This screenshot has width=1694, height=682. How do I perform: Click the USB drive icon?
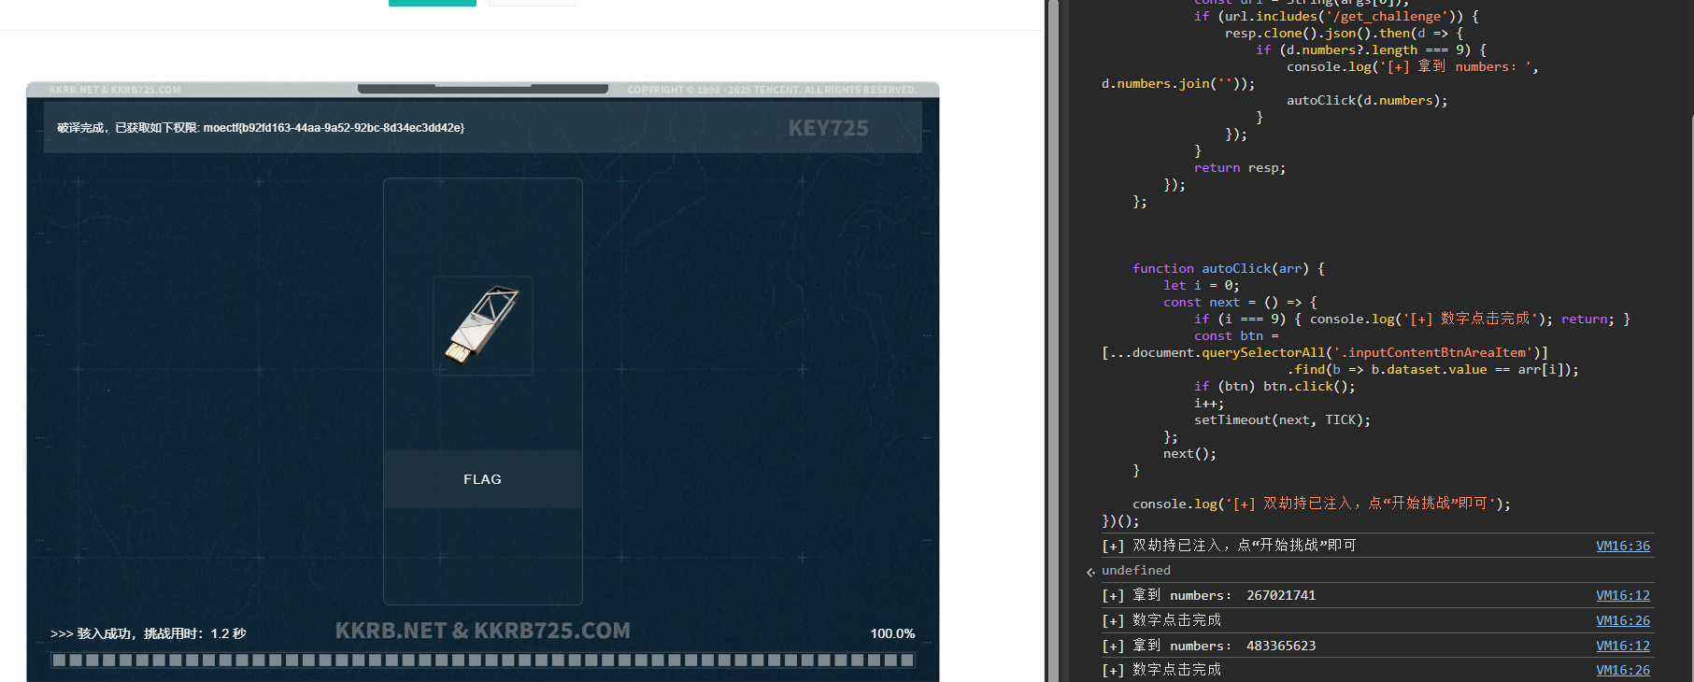tap(482, 325)
